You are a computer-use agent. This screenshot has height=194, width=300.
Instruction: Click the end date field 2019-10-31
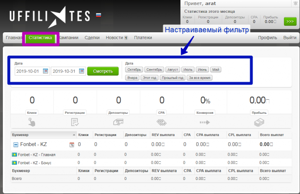(68, 71)
